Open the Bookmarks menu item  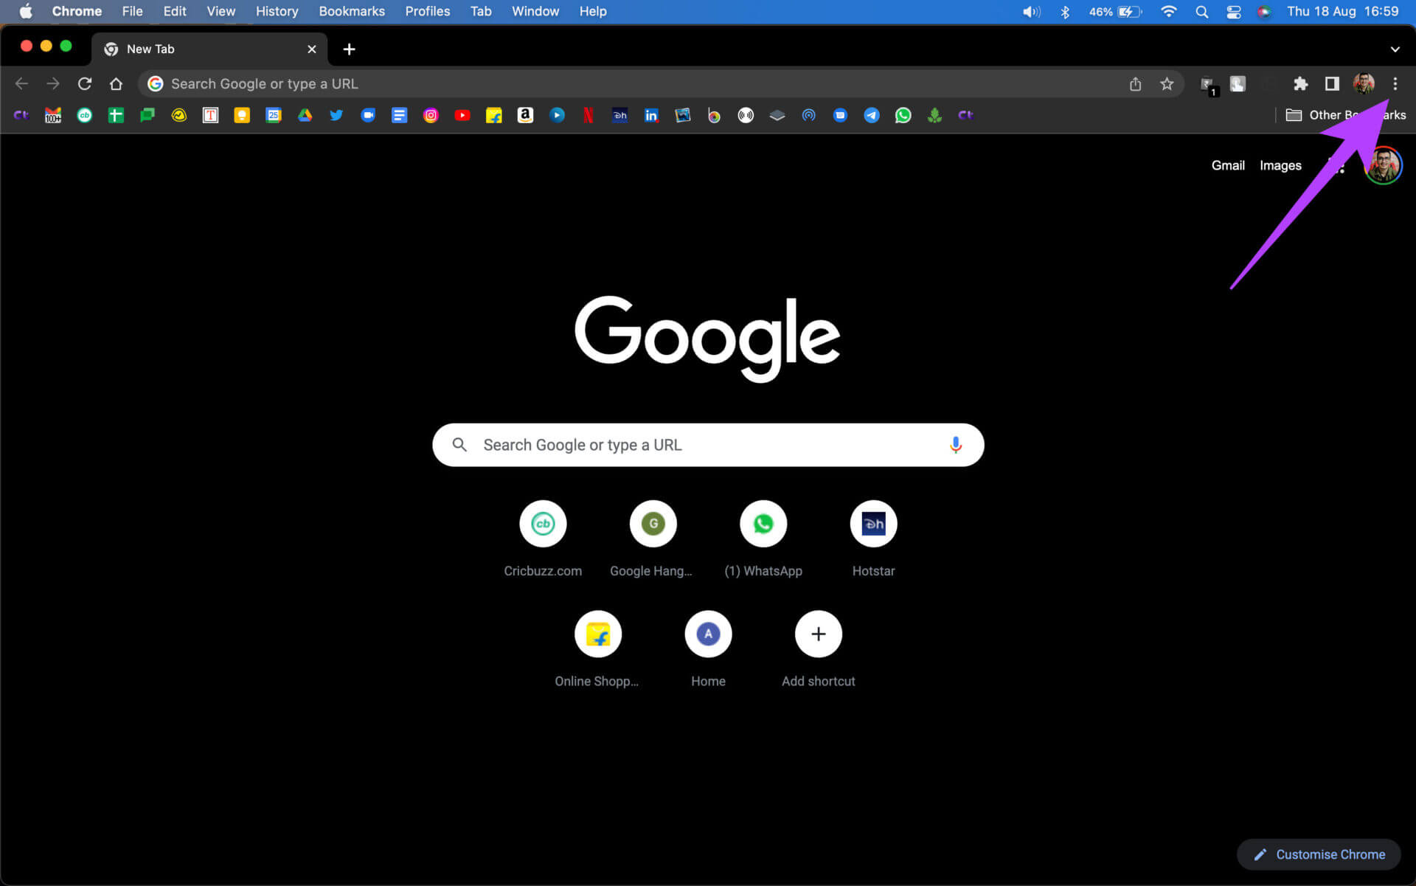pos(350,11)
